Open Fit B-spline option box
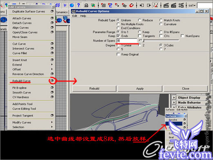 click(52, 87)
